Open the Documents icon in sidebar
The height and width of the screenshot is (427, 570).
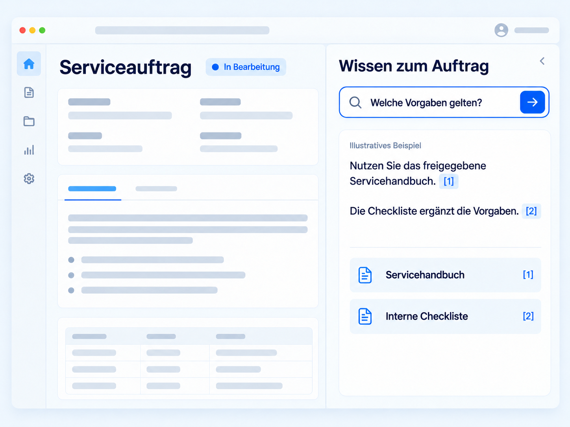(29, 92)
